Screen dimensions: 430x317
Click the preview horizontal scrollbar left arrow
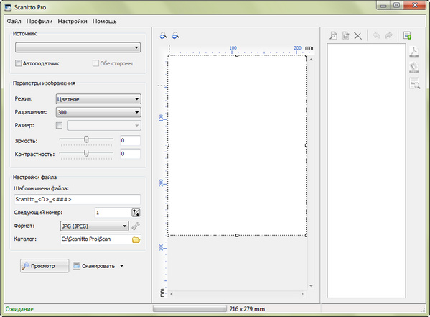point(172,294)
